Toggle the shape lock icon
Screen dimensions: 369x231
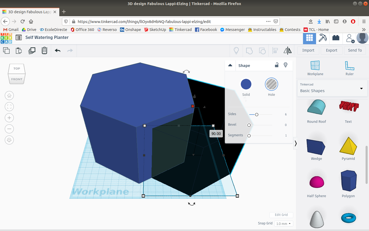coord(277,65)
